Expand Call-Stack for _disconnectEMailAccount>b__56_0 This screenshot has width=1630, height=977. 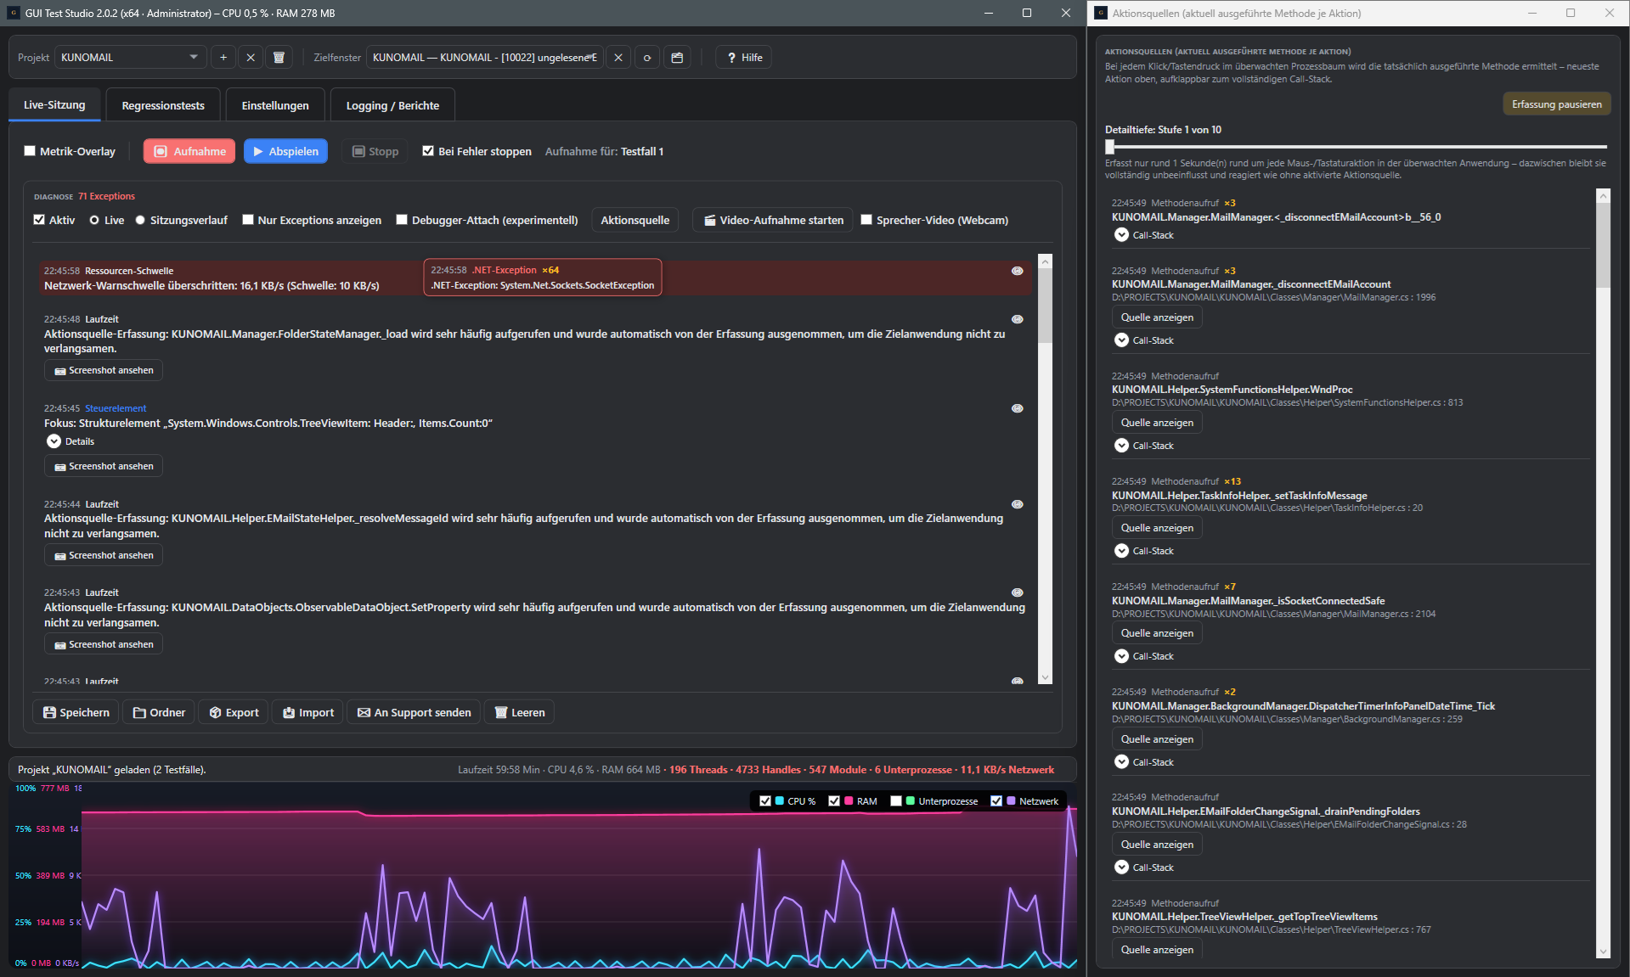(1121, 235)
